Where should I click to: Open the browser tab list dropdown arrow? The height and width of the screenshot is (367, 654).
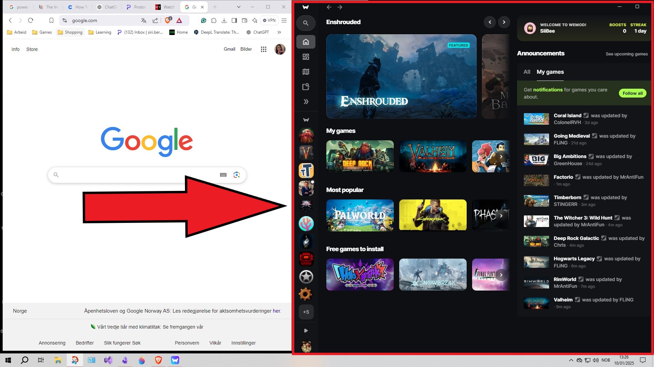click(238, 7)
